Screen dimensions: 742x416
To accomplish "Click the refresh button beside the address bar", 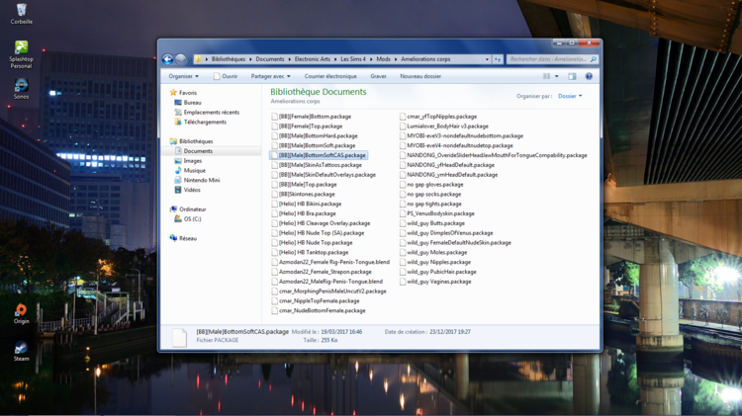I will pos(498,59).
